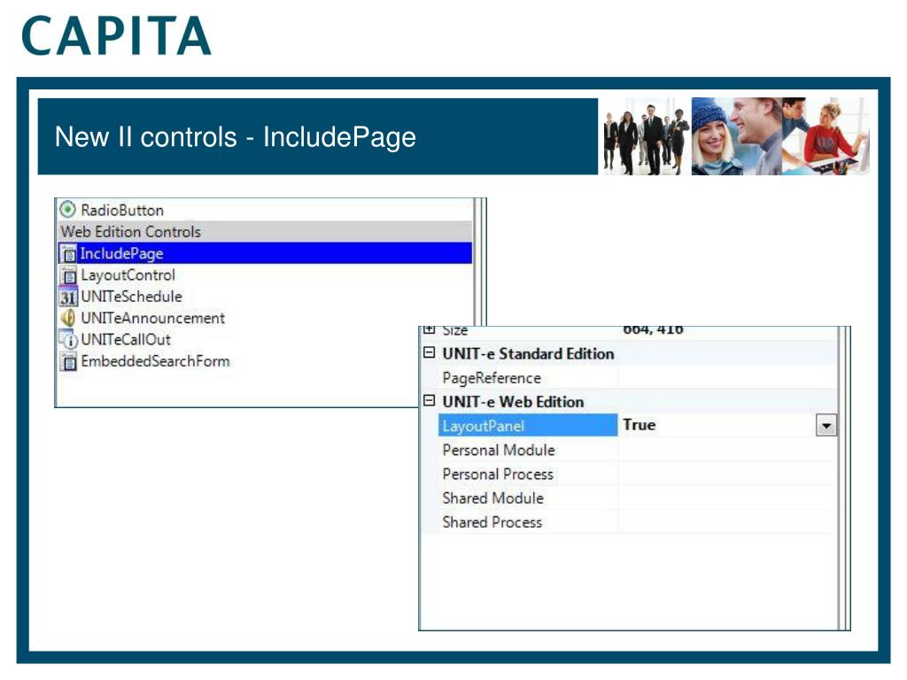The width and height of the screenshot is (907, 680).
Task: Click the LayoutControl icon
Action: pos(69,275)
